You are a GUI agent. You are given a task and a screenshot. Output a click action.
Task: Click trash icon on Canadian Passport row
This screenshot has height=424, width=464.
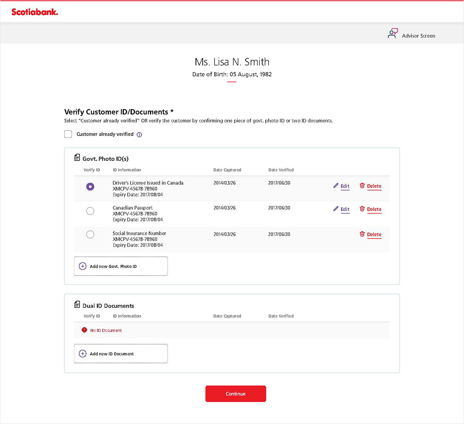click(x=362, y=209)
